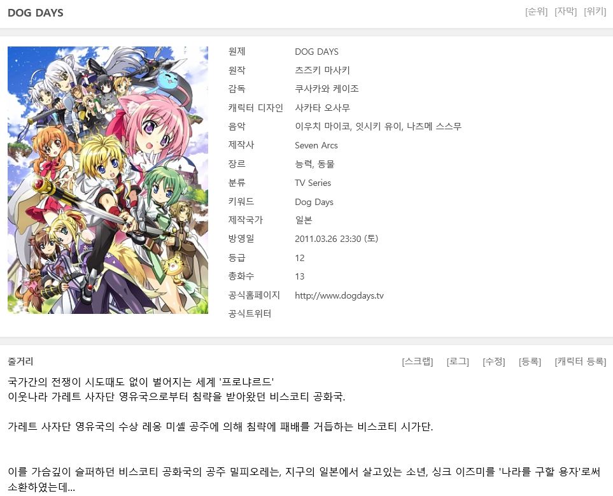Image resolution: width=613 pixels, height=496 pixels.
Task: Click the 방영일 label
Action: (241, 238)
